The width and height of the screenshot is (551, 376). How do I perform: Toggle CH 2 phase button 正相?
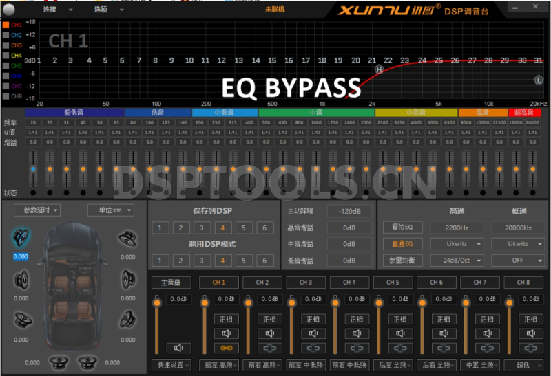(x=269, y=319)
